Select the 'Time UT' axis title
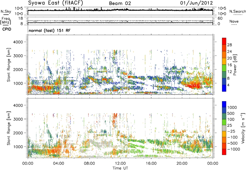 [x=120, y=168]
